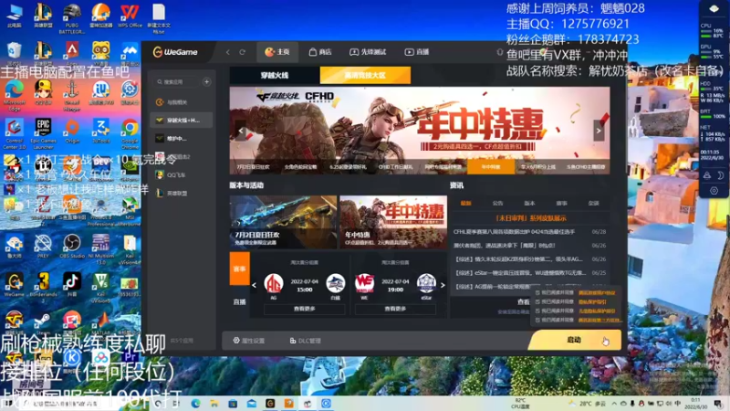
Task: Select 英雄联盟 in the game sidebar
Action: pyautogui.click(x=181, y=193)
